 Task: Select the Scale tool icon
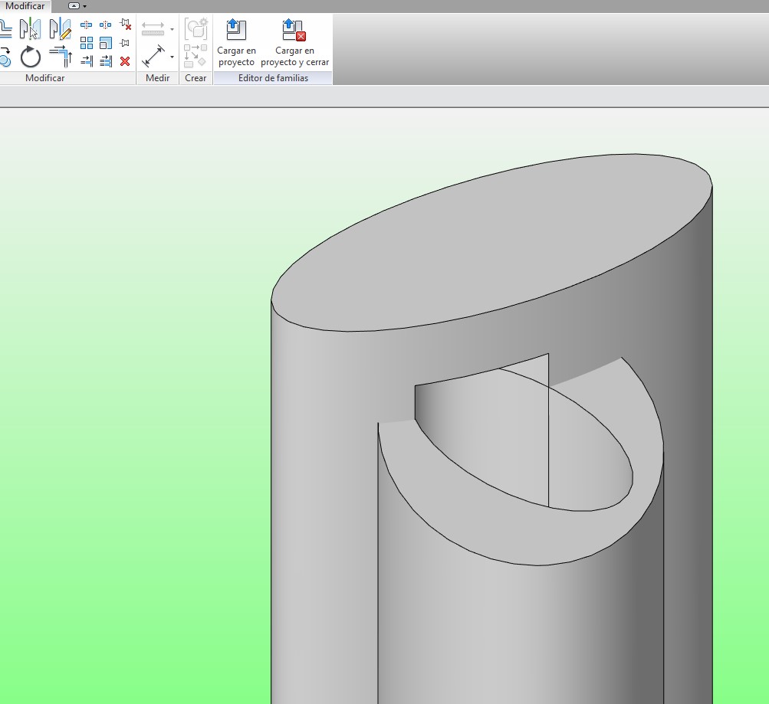(x=106, y=43)
